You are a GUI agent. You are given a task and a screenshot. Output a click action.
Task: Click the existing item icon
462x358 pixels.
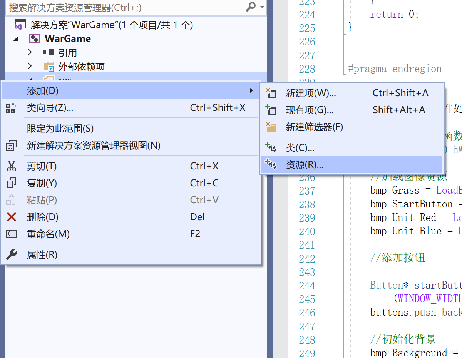pyautogui.click(x=271, y=110)
